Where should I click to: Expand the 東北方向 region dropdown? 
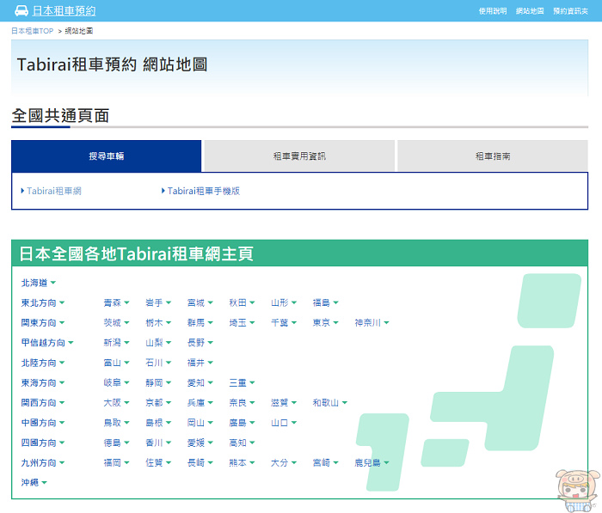coord(43,302)
